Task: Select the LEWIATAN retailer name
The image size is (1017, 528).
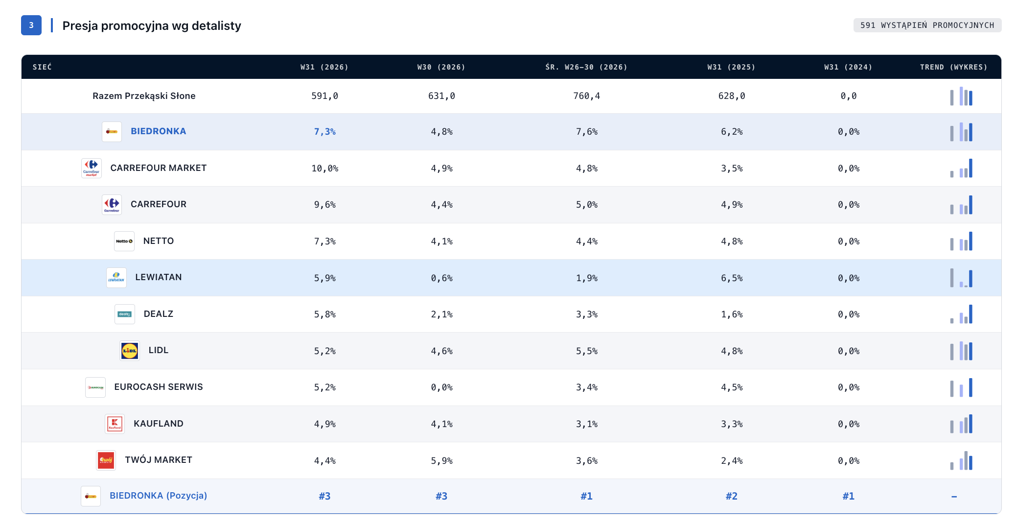Action: tap(159, 277)
